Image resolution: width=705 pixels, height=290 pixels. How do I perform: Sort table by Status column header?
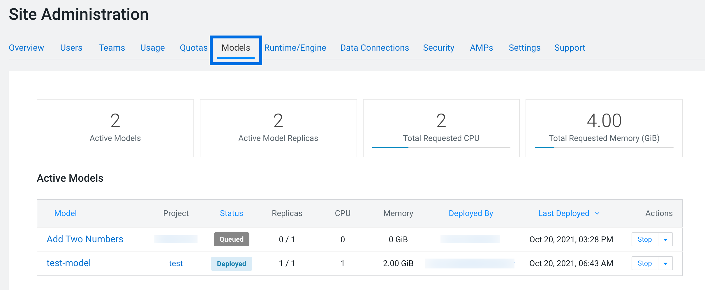click(231, 213)
